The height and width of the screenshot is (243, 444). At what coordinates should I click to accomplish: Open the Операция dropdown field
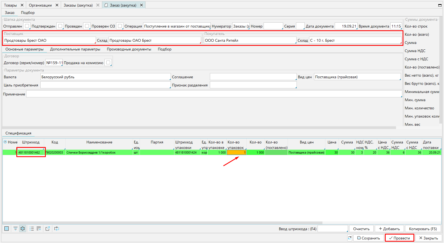[177, 26]
